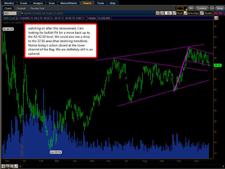The width and height of the screenshot is (225, 169).
Task: Select the main Charts tab
Action: pyautogui.click(x=87, y=3)
